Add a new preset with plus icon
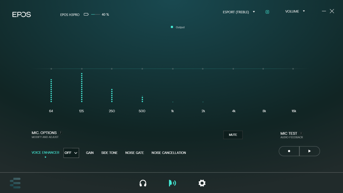343x193 pixels. click(x=267, y=12)
